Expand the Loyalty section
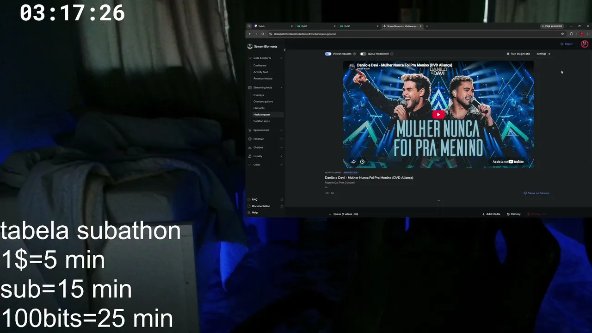592x333 pixels. (281, 156)
